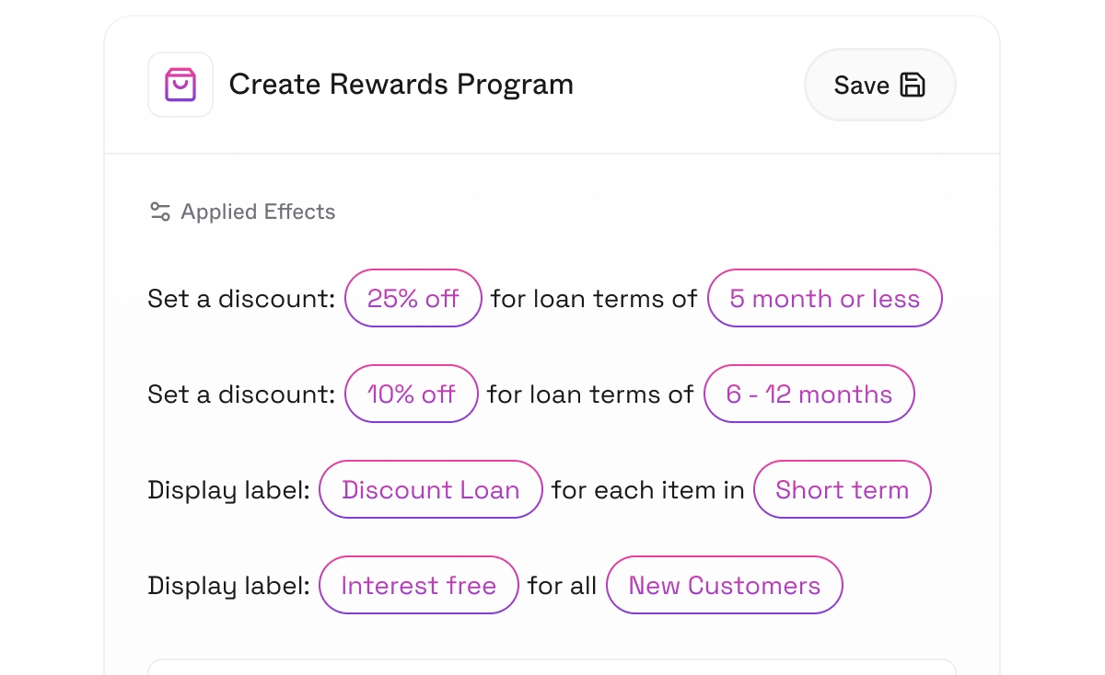Viewport: 1105px width, 675px height.
Task: Click "Display label:" beside Interest free
Action: (x=228, y=586)
